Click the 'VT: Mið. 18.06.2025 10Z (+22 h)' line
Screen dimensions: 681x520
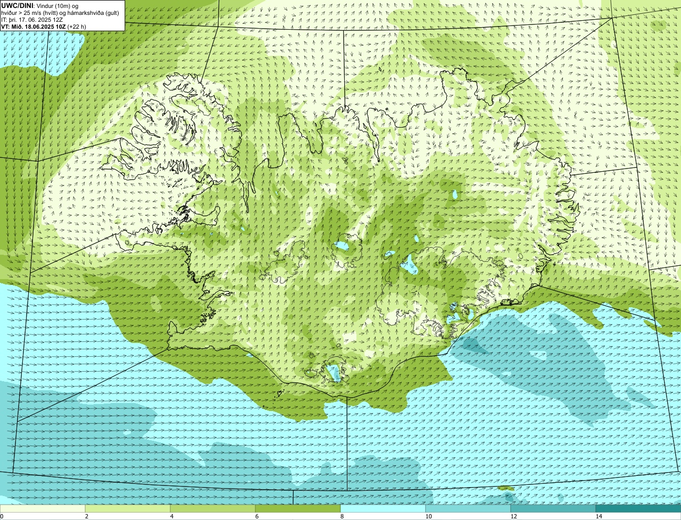coord(44,26)
